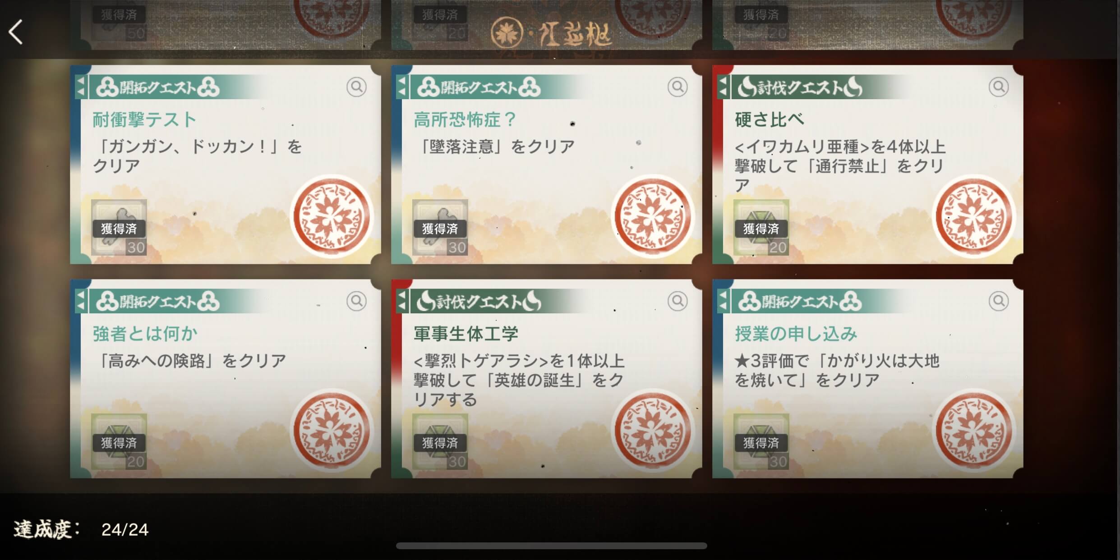Collapse arrows on 硬さ比べ quest header

click(x=723, y=87)
